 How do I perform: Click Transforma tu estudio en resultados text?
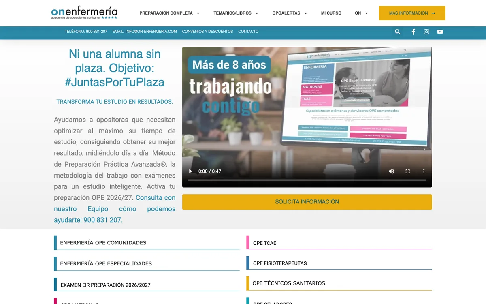click(115, 102)
